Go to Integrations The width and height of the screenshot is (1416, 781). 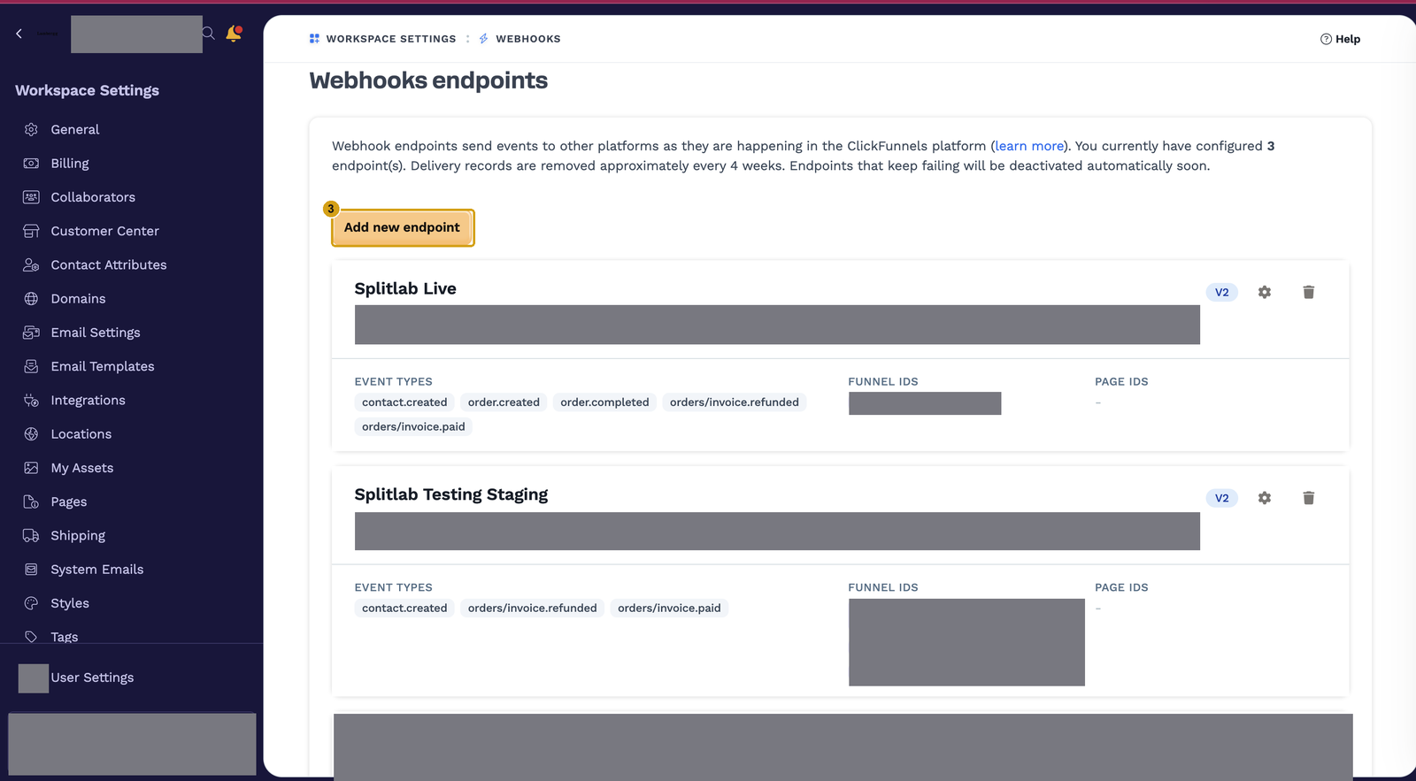(x=88, y=401)
